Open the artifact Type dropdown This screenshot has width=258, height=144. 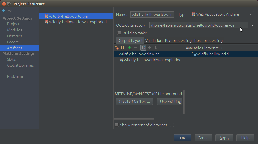[x=251, y=14]
